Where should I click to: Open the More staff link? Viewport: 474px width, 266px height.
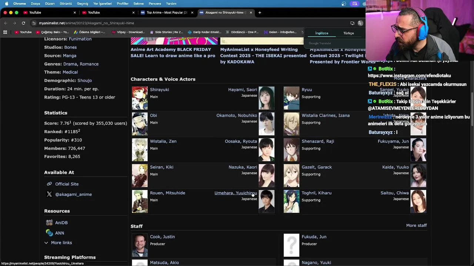[x=417, y=225]
